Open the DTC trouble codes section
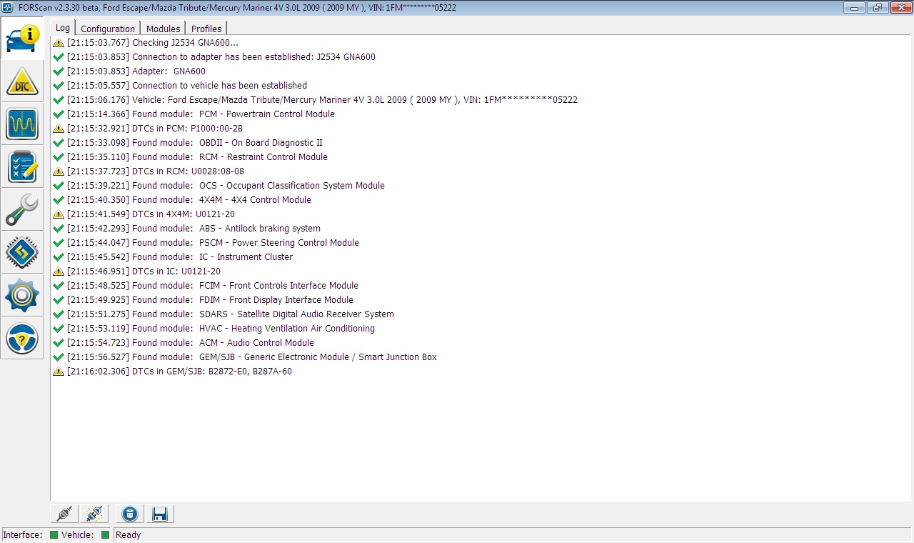 tap(22, 81)
